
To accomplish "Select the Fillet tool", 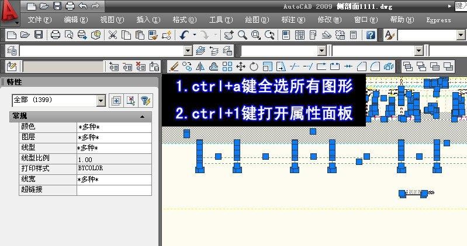I will pos(375,66).
